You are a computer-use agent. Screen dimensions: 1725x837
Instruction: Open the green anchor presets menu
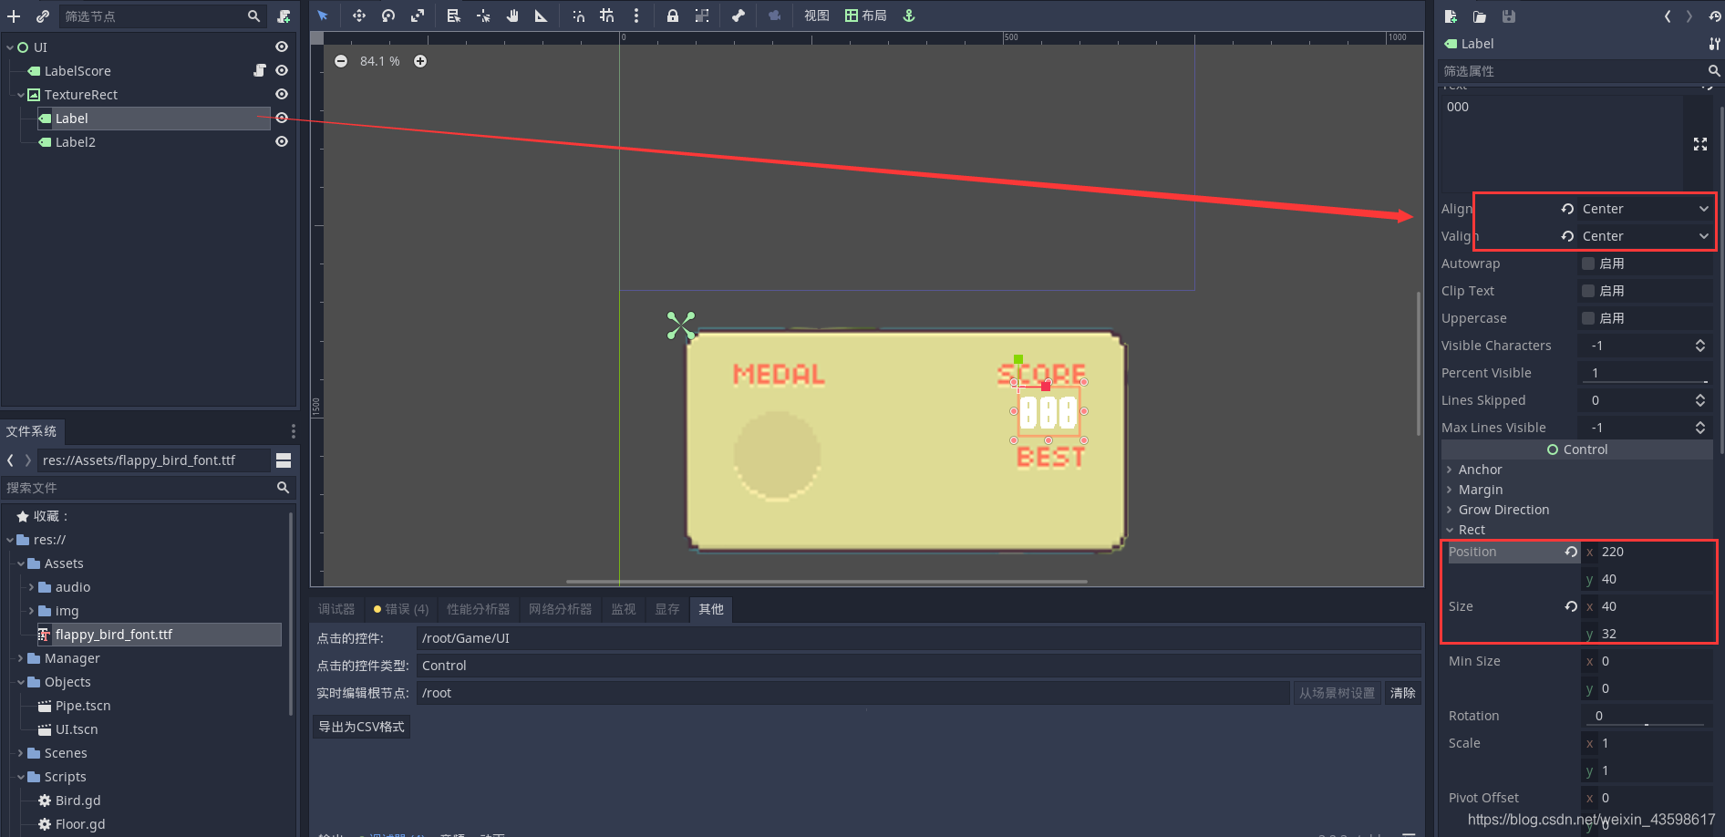click(909, 15)
